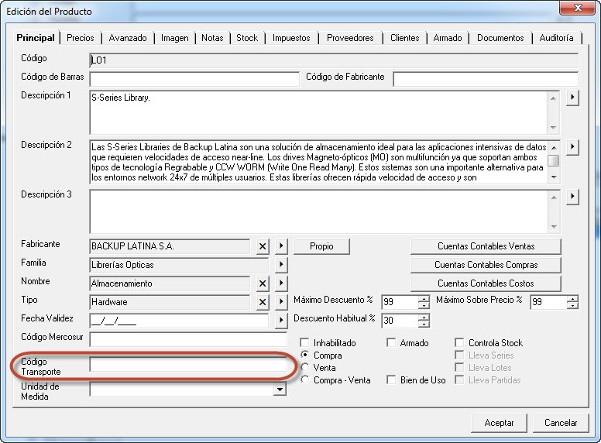
Task: Expand the Descripción 3 editor arrow button
Action: tap(572, 197)
